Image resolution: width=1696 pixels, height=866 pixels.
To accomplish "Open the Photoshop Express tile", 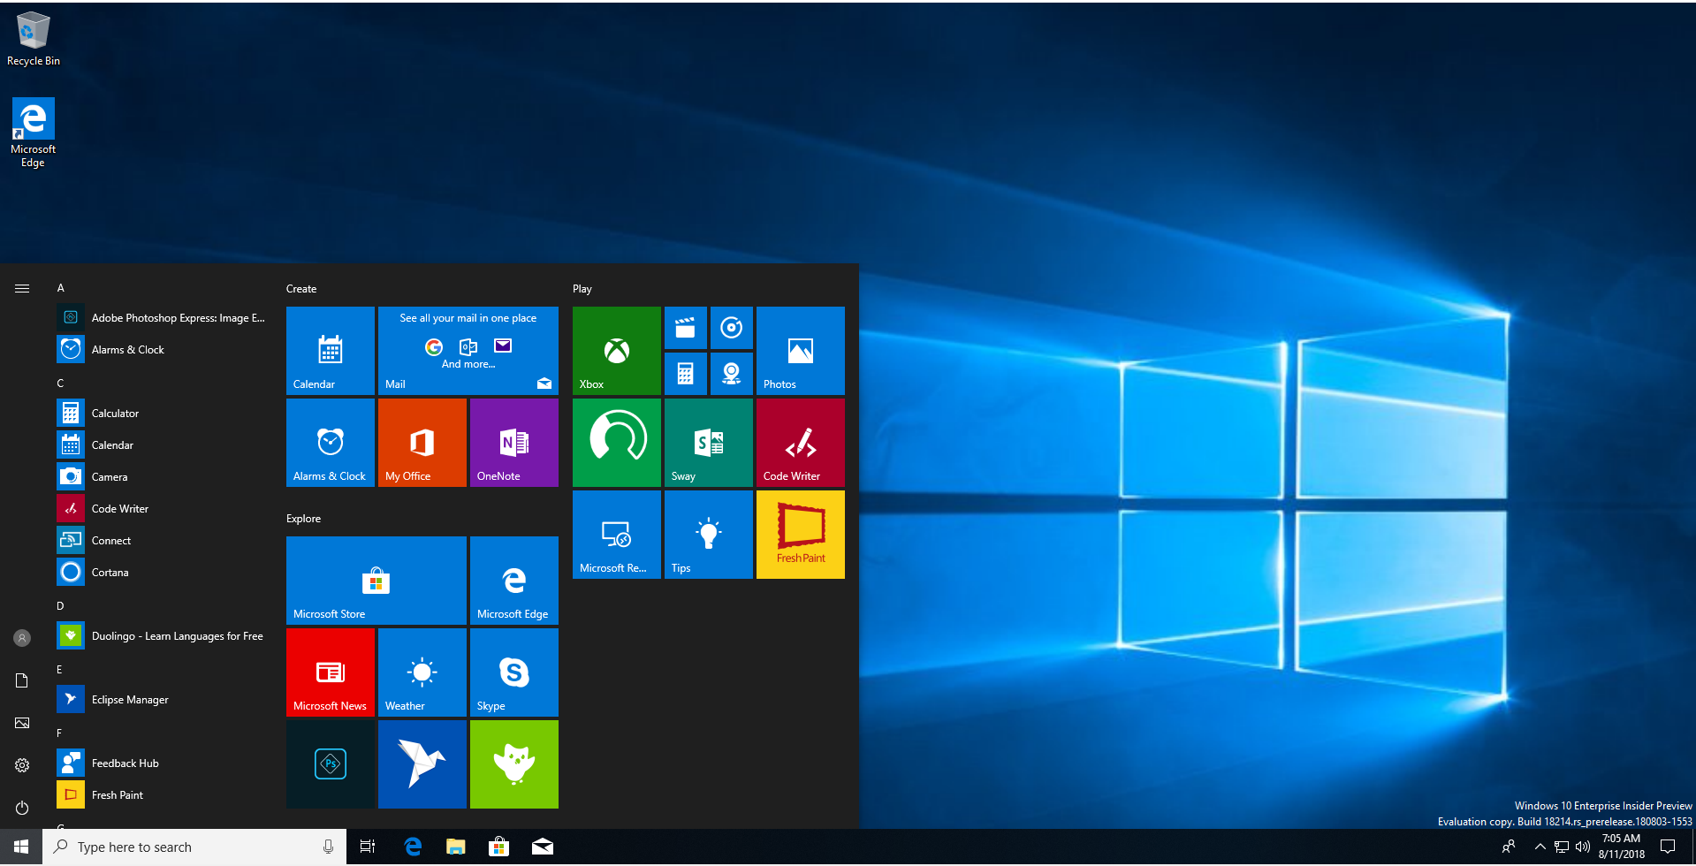I will coord(331,764).
